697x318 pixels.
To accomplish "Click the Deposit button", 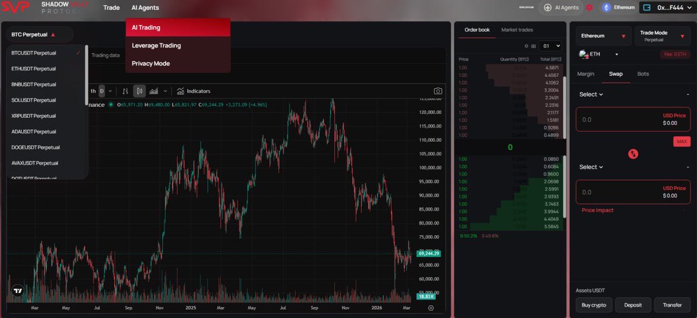I will [x=633, y=305].
